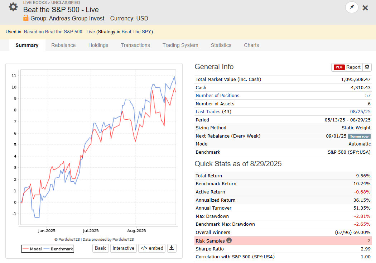376x263 pixels.
Task: Show Risk Samples info tooltip icon
Action: (229, 240)
